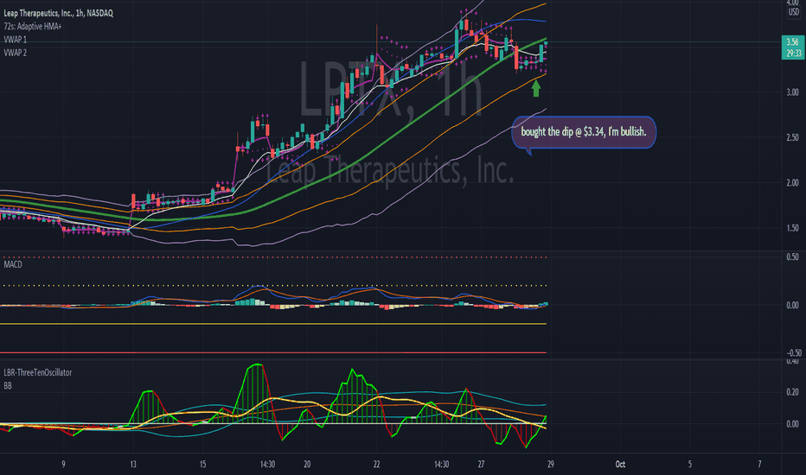The image size is (806, 475).
Task: Click the 2.00 price axis label
Action: click(793, 183)
